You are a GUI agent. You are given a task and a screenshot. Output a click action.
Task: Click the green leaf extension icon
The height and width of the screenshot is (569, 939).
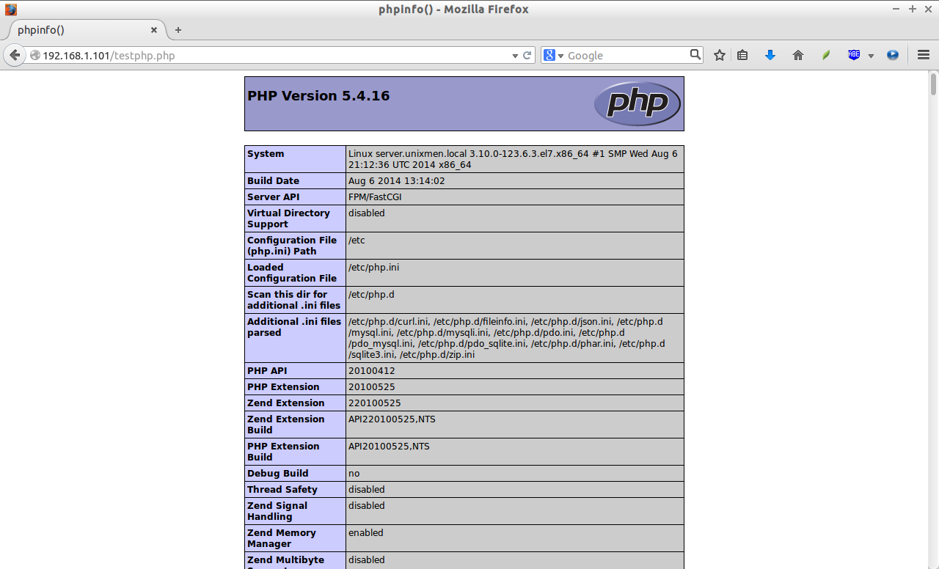(826, 55)
